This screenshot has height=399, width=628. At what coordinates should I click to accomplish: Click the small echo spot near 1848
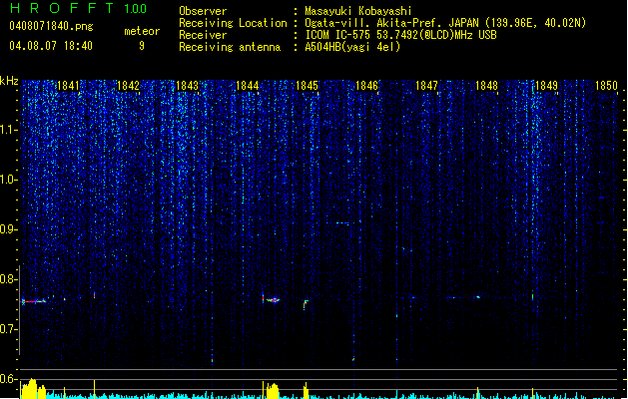click(477, 297)
